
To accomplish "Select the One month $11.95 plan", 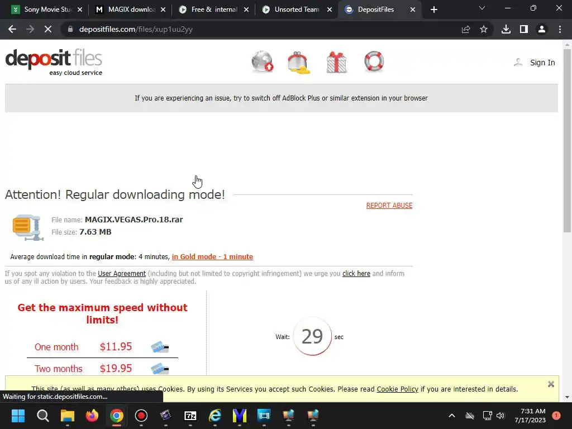I will click(x=102, y=347).
